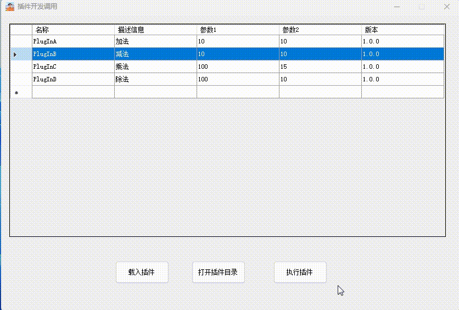Image resolution: width=459 pixels, height=310 pixels.
Task: Sort by 名称 column header
Action: point(73,30)
